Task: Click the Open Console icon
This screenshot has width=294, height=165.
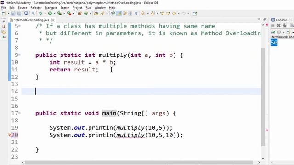Action: (288, 32)
